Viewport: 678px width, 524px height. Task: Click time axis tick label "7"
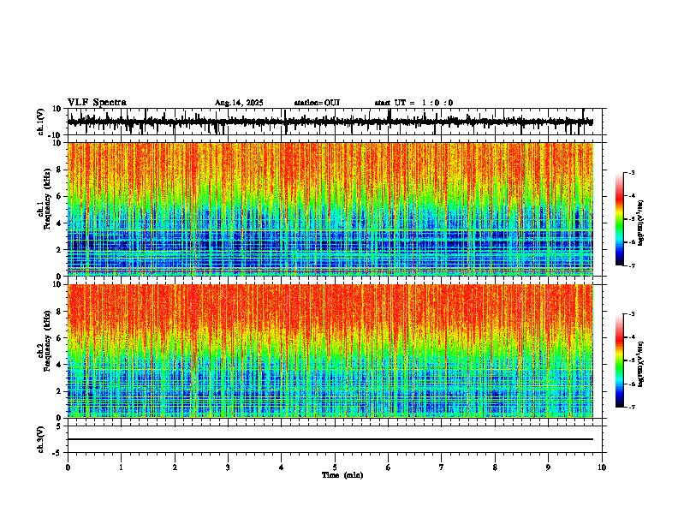(x=442, y=467)
